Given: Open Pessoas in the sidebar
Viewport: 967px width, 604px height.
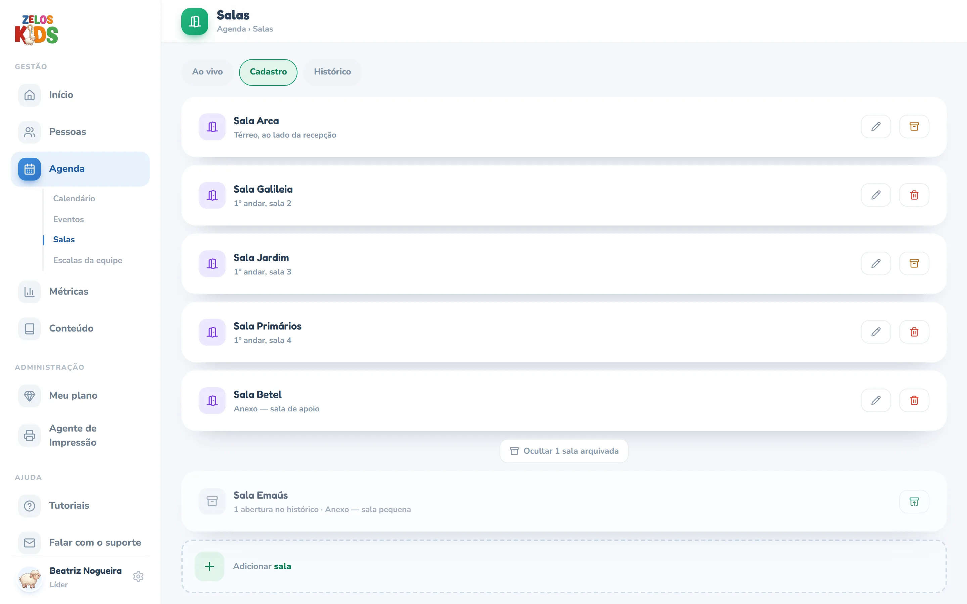Looking at the screenshot, I should click(80, 132).
